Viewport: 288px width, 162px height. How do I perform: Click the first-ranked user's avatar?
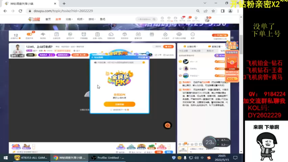click(186, 62)
